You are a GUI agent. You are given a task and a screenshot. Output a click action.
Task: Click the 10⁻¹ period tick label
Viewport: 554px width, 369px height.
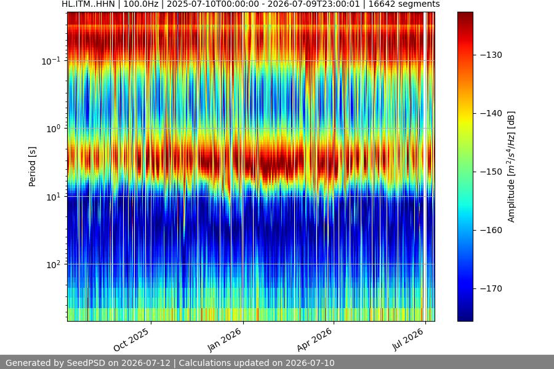point(51,61)
